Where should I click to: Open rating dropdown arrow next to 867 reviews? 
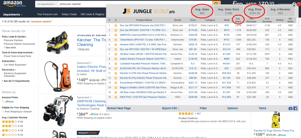195,113
